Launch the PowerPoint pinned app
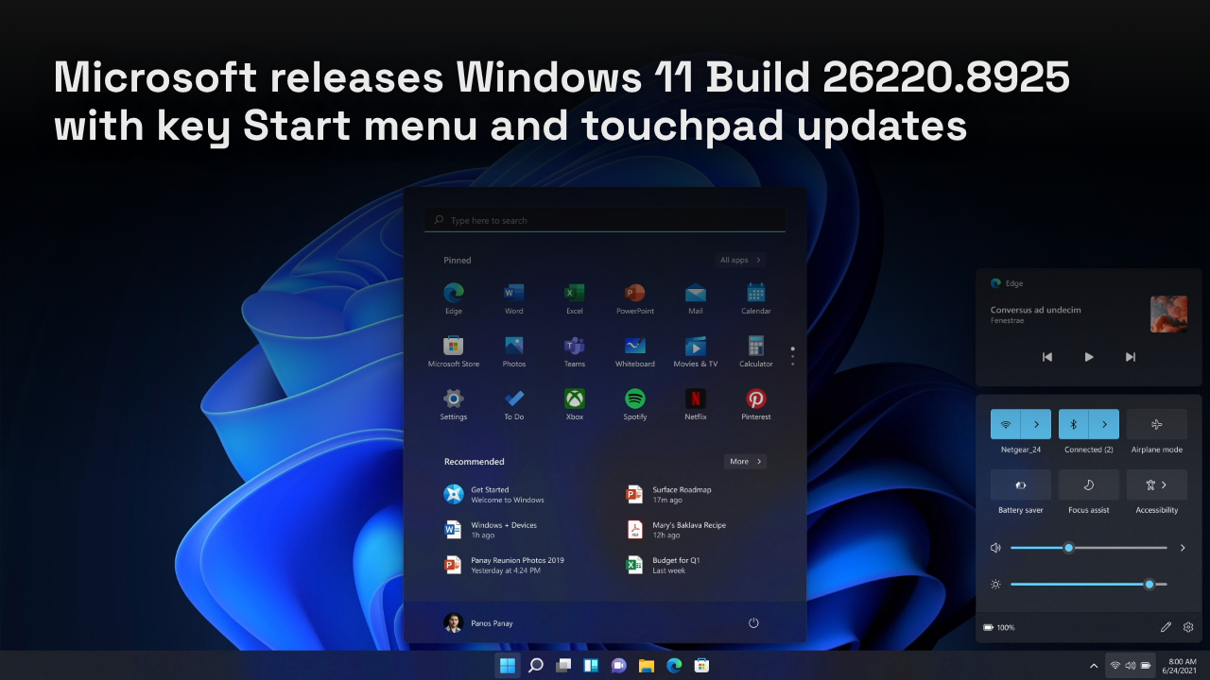The height and width of the screenshot is (680, 1210). (x=635, y=297)
